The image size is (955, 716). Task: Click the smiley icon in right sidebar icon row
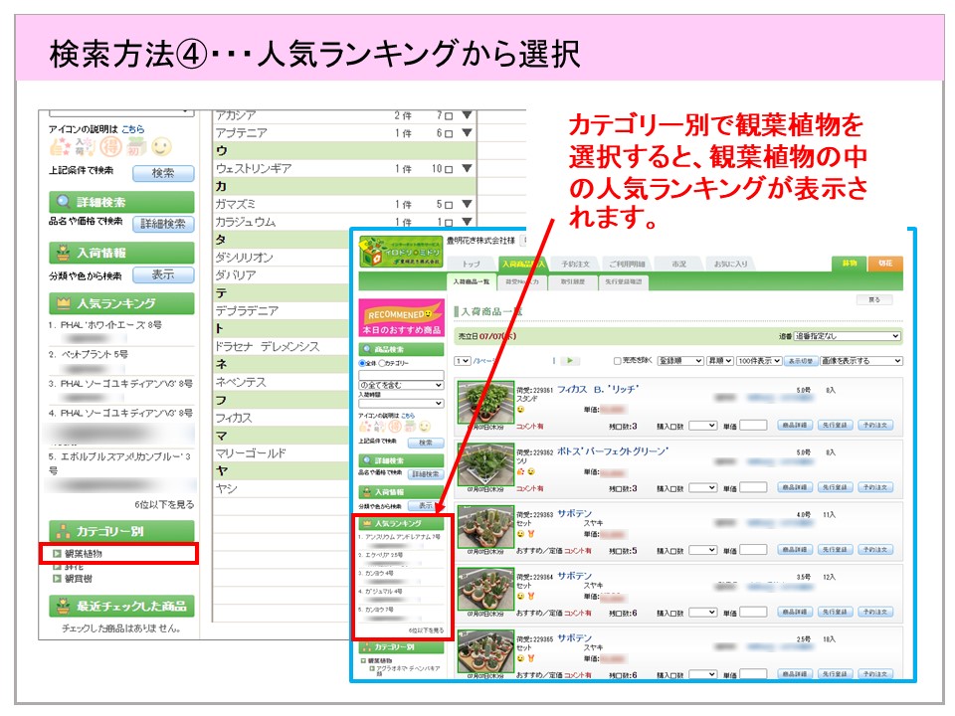coord(425,427)
